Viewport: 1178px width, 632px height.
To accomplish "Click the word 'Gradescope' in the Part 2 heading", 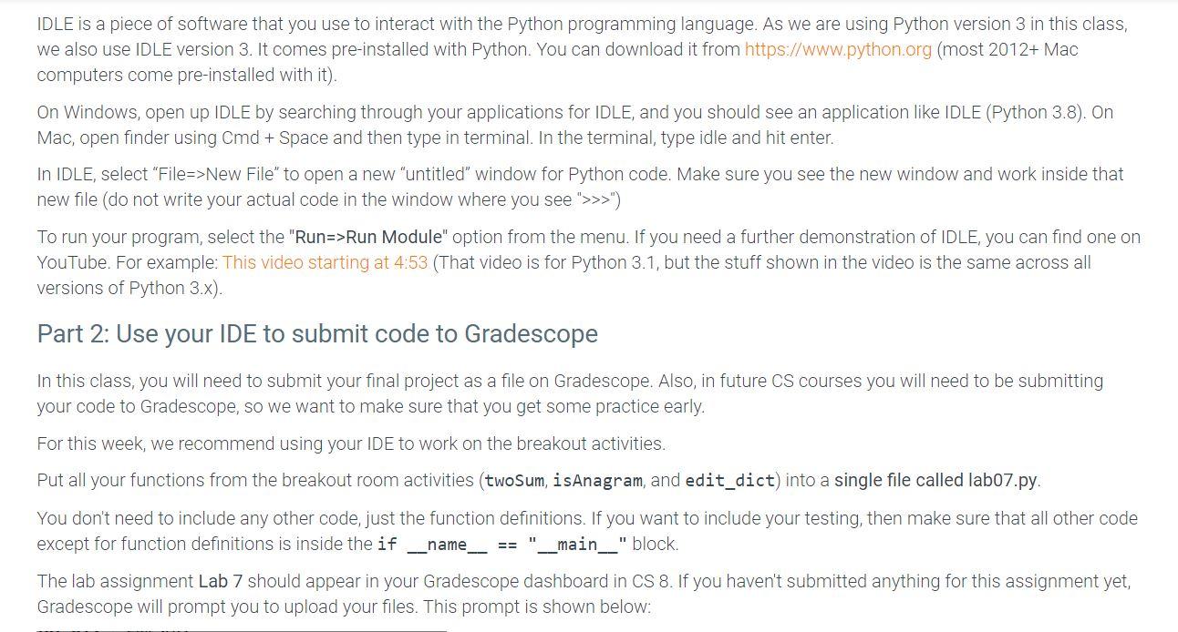I will (531, 333).
